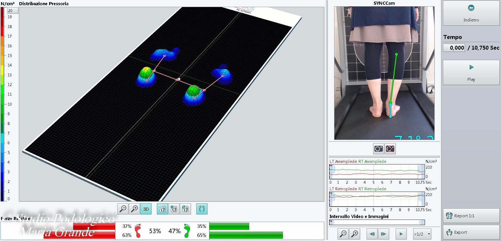Viewport: 501px width, 241px height.
Task: Click the Export button
Action: click(x=471, y=232)
